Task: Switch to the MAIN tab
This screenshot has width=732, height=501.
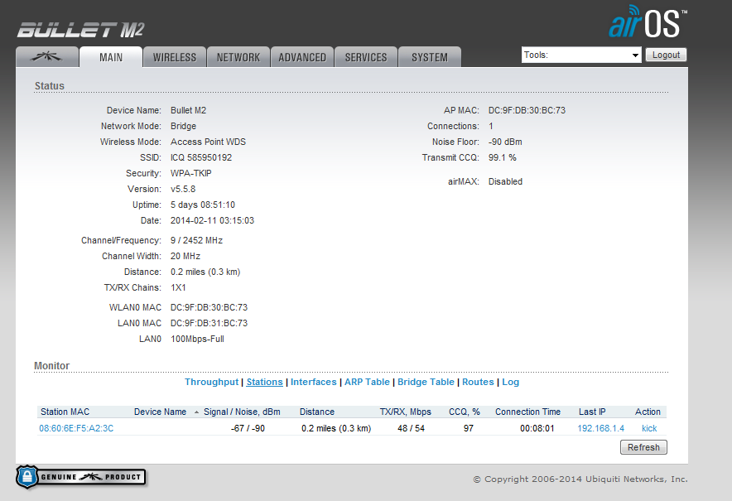Action: point(111,57)
